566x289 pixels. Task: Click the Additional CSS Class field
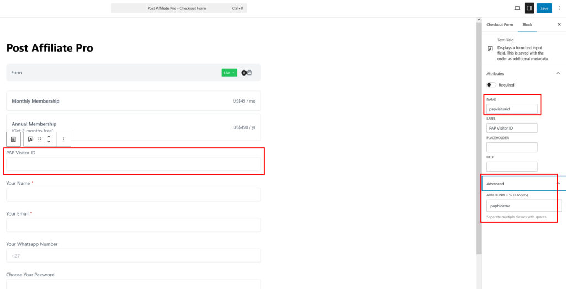click(523, 206)
